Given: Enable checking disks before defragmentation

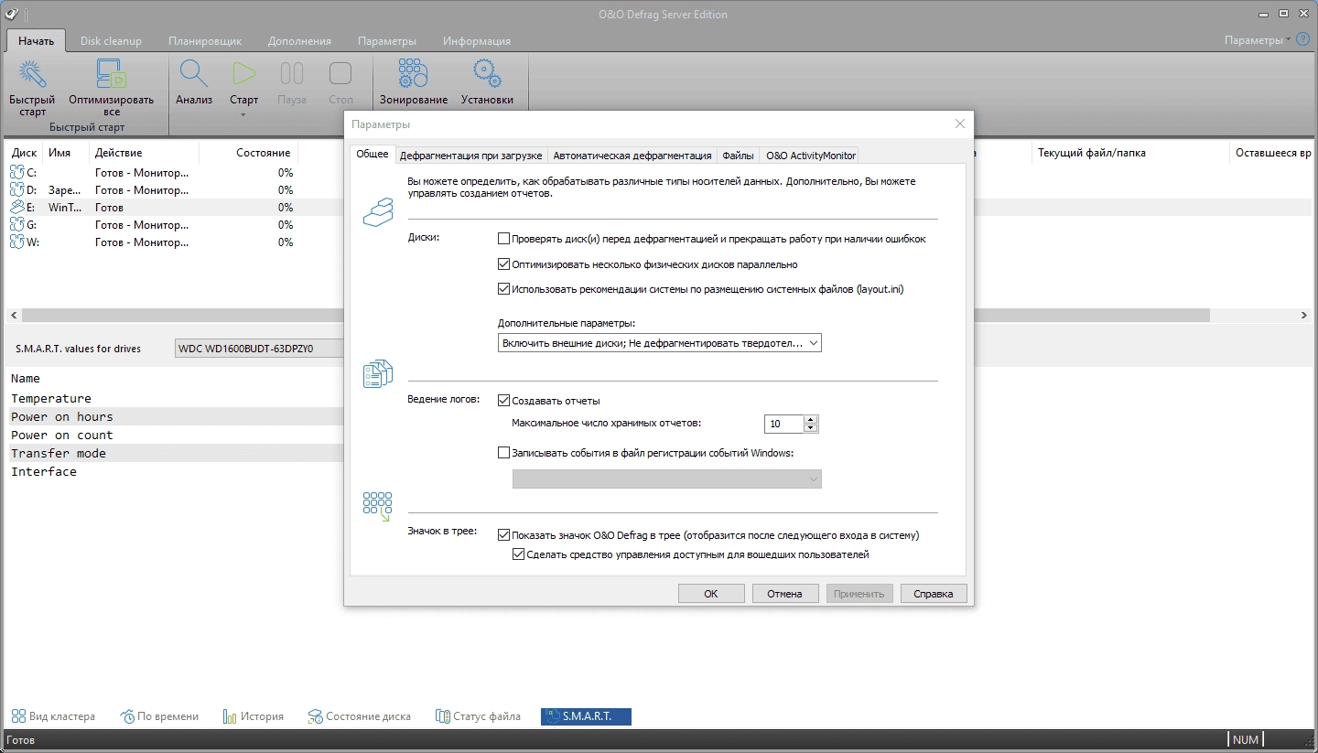Looking at the screenshot, I should 503,239.
